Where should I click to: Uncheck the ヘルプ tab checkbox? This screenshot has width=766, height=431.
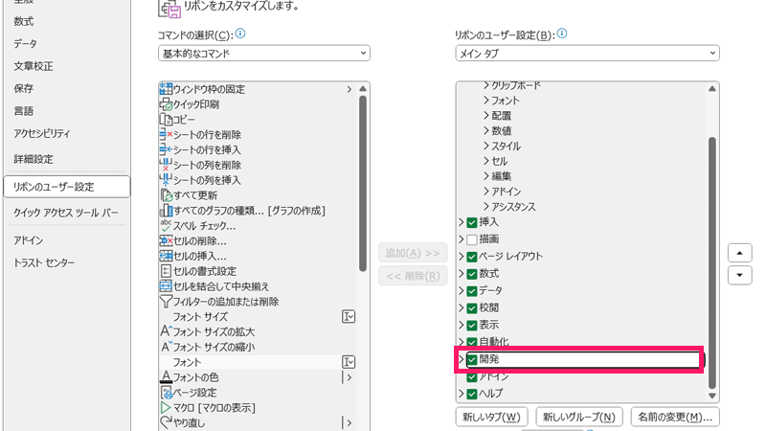pyautogui.click(x=471, y=394)
